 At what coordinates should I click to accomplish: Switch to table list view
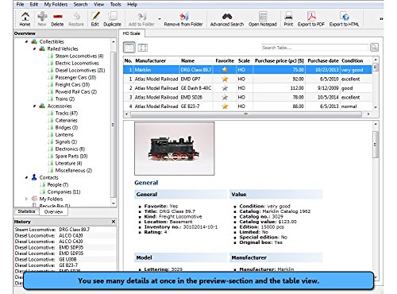click(129, 48)
